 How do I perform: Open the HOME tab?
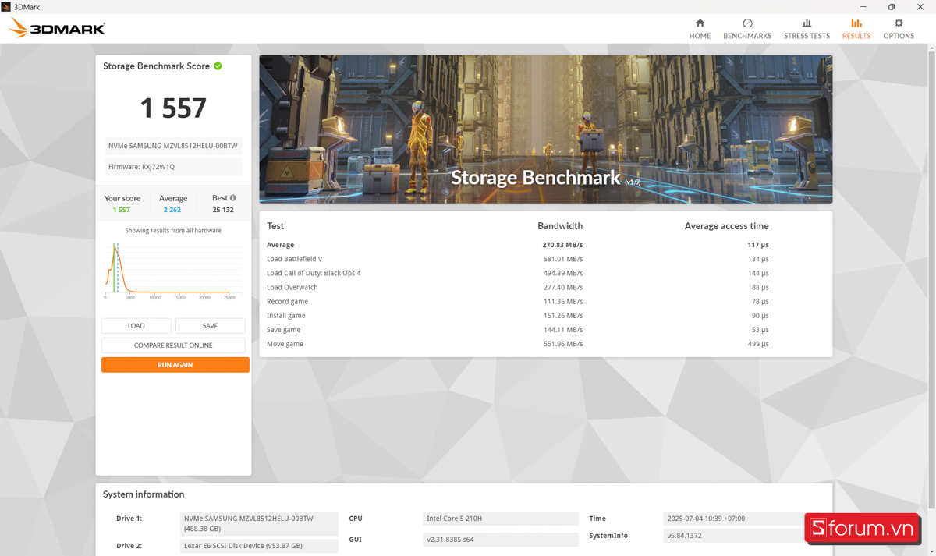tap(700, 29)
